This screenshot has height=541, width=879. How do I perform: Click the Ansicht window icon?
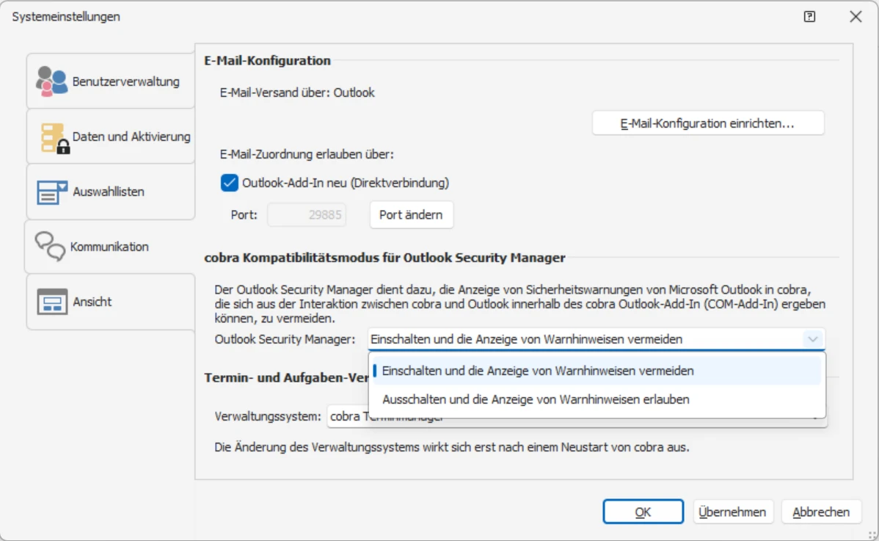(x=52, y=302)
